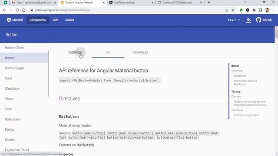The height and width of the screenshot is (156, 278).
Task: Bookmark this page with the star icon
Action: [x=233, y=10]
